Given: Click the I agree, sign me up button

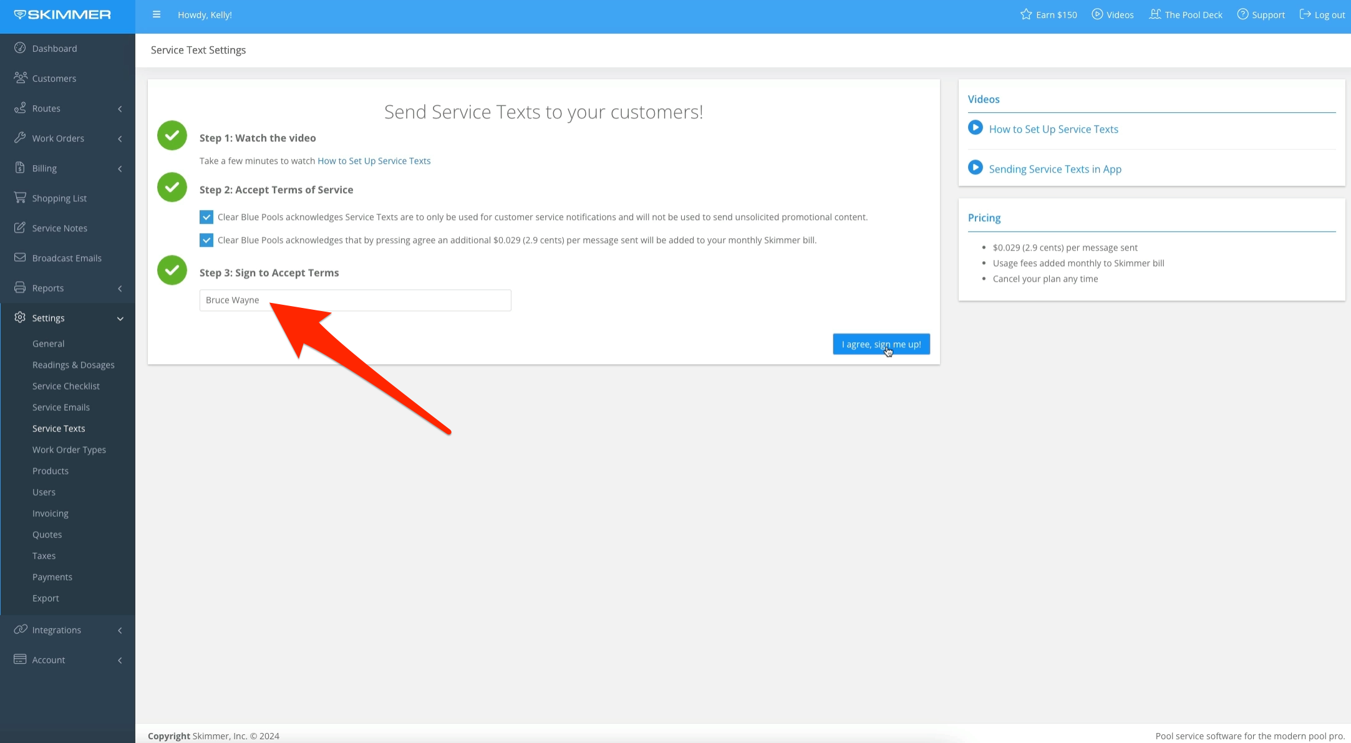Looking at the screenshot, I should pos(881,344).
